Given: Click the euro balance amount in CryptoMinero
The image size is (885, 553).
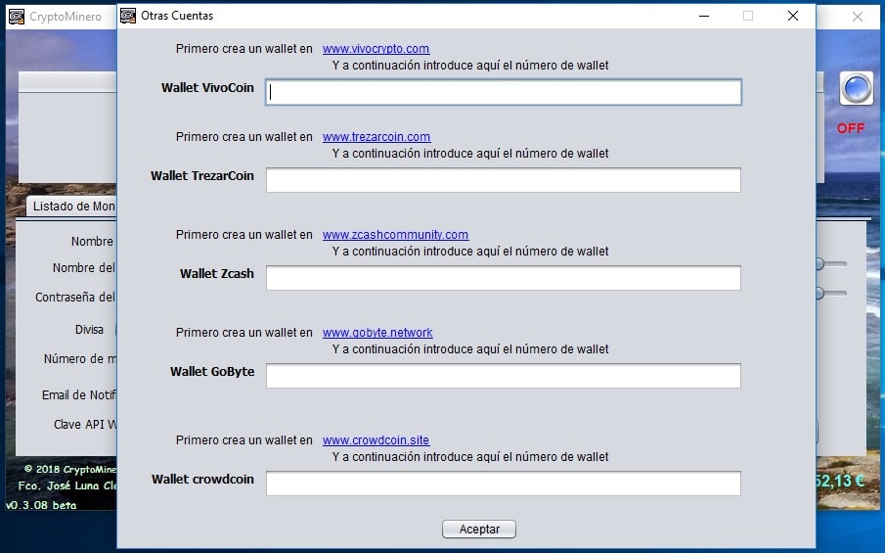Looking at the screenshot, I should click(840, 481).
